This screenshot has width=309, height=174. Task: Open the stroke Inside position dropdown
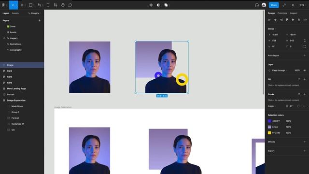tap(271, 106)
